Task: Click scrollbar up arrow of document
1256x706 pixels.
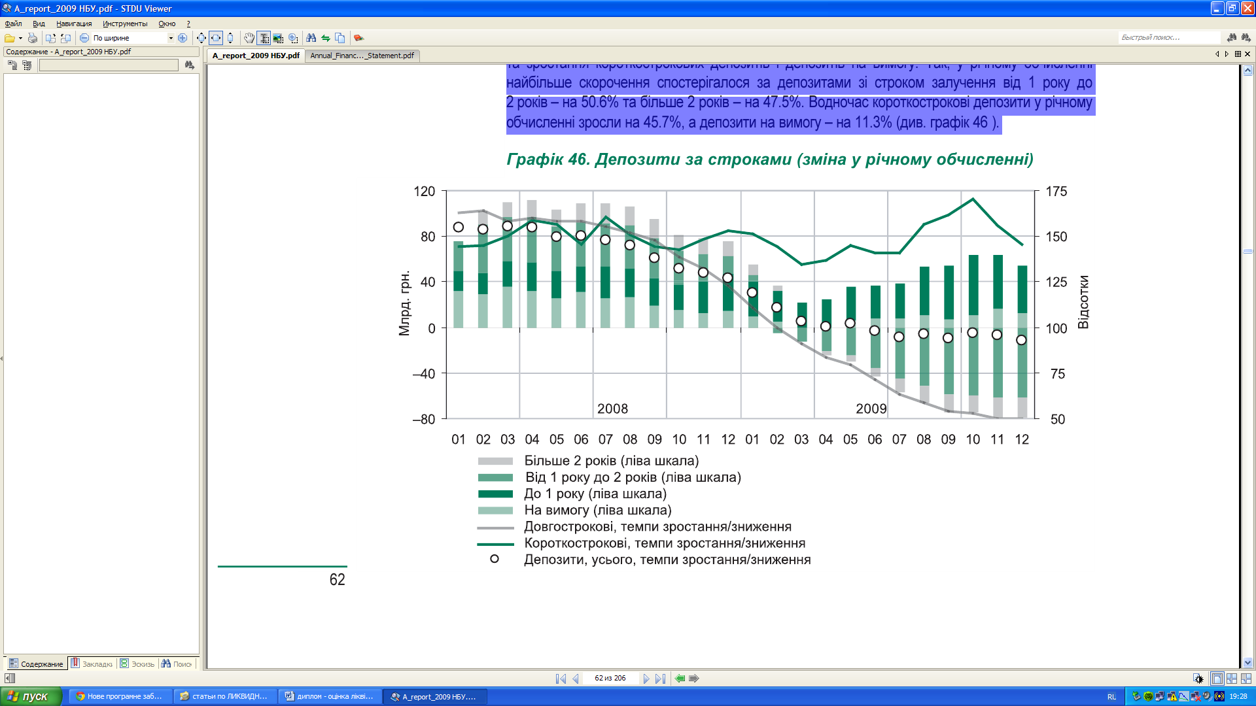Action: click(1247, 70)
